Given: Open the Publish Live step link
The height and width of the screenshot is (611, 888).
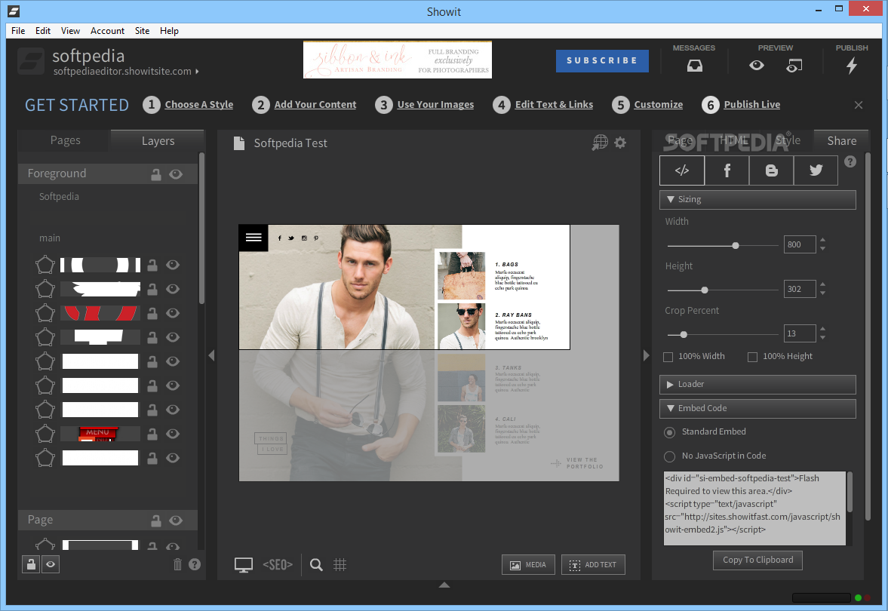Looking at the screenshot, I should [751, 105].
